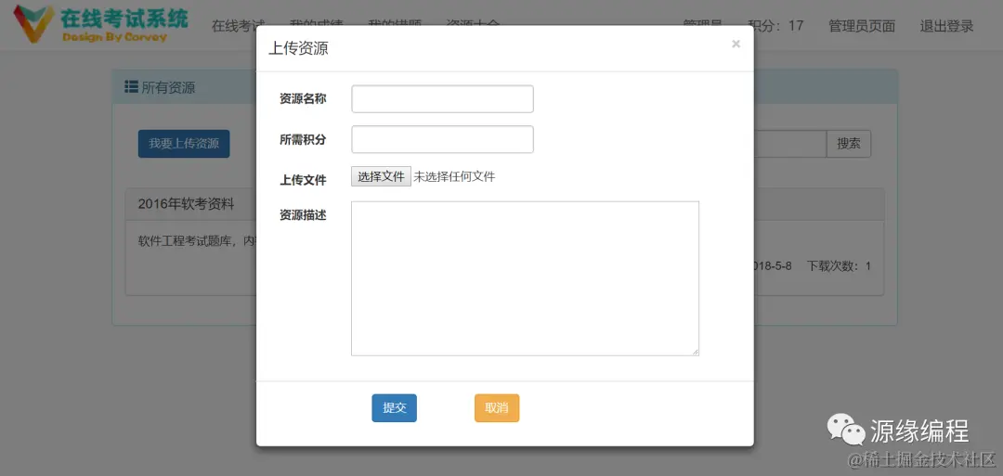
Task: Click the 上传资源 dialog title
Action: (x=298, y=48)
